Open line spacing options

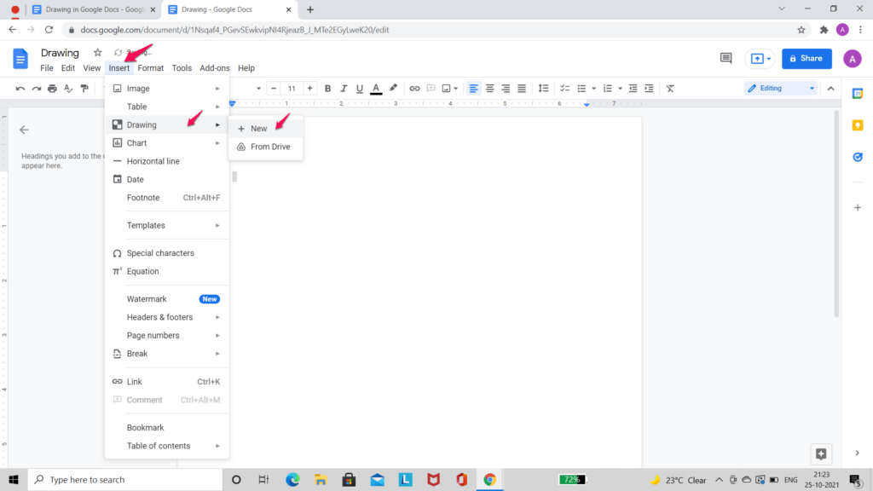tap(543, 88)
